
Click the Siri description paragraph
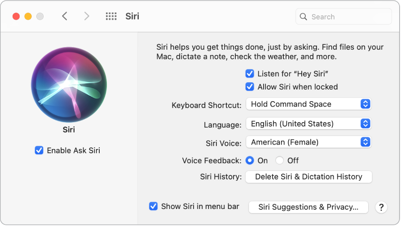[270, 52]
